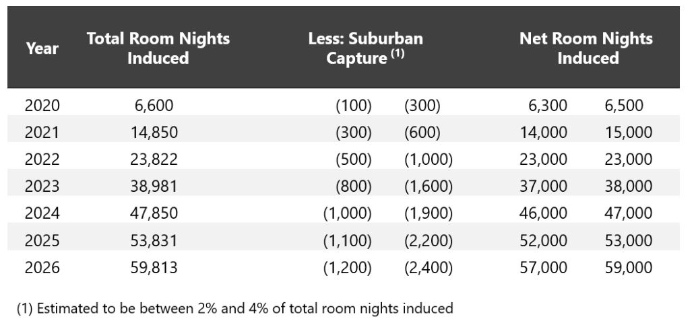Click the 59,813 total value
The height and width of the screenshot is (323, 696).
tap(154, 268)
